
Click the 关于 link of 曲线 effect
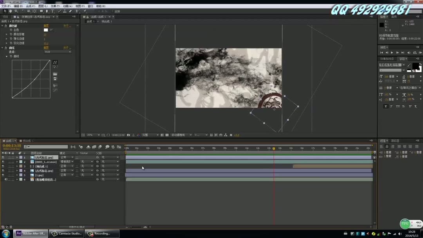[66, 48]
